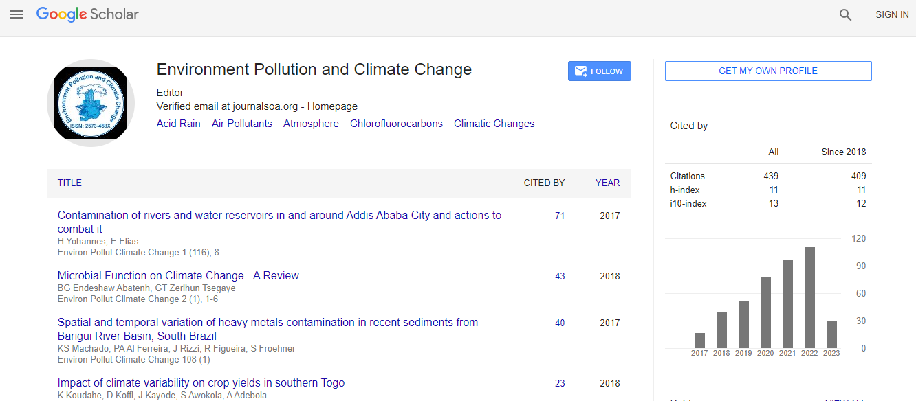This screenshot has width=916, height=401.
Task: Open the journal Homepage link
Action: pyautogui.click(x=332, y=106)
